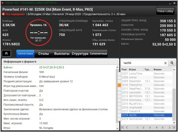Go to previous page of player list
Screen dimensions: 178x132
[x=127, y=127]
